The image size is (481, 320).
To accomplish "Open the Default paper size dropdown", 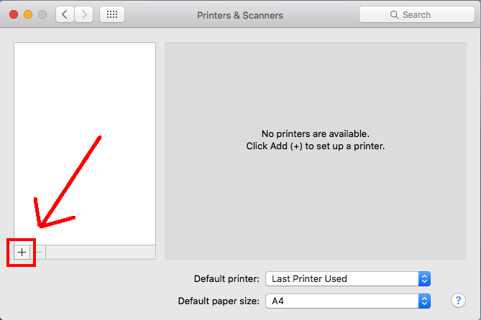I will point(347,301).
